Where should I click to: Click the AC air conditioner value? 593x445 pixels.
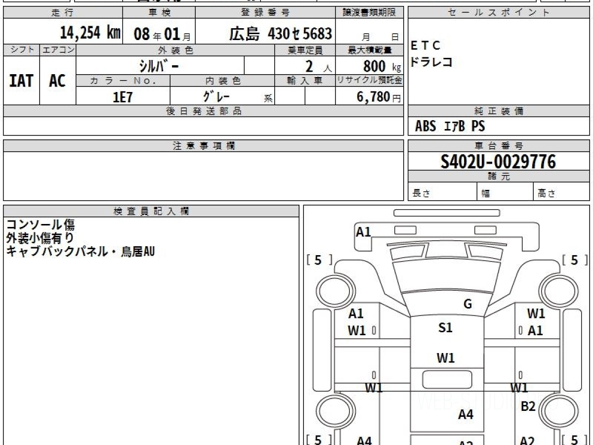coord(57,81)
